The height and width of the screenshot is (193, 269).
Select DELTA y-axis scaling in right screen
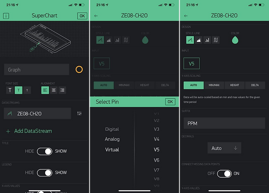(x=255, y=85)
